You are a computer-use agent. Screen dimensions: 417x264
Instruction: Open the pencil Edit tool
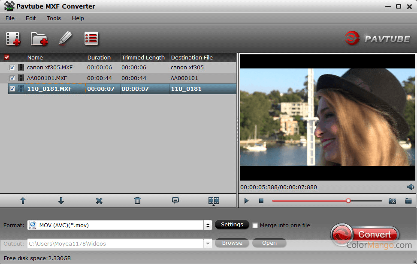65,39
